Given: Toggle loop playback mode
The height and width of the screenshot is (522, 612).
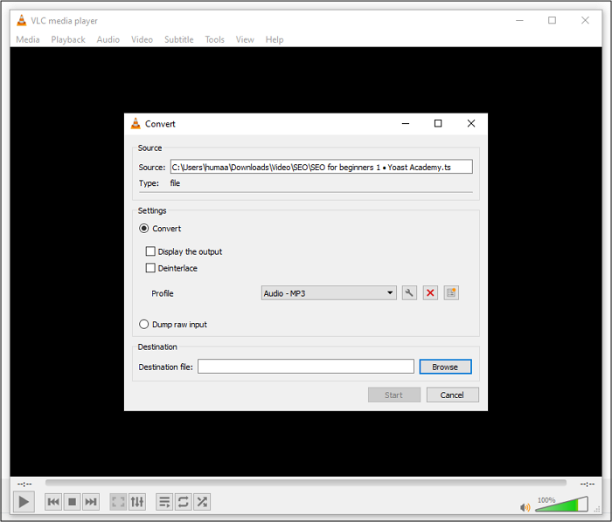Looking at the screenshot, I should (x=183, y=502).
